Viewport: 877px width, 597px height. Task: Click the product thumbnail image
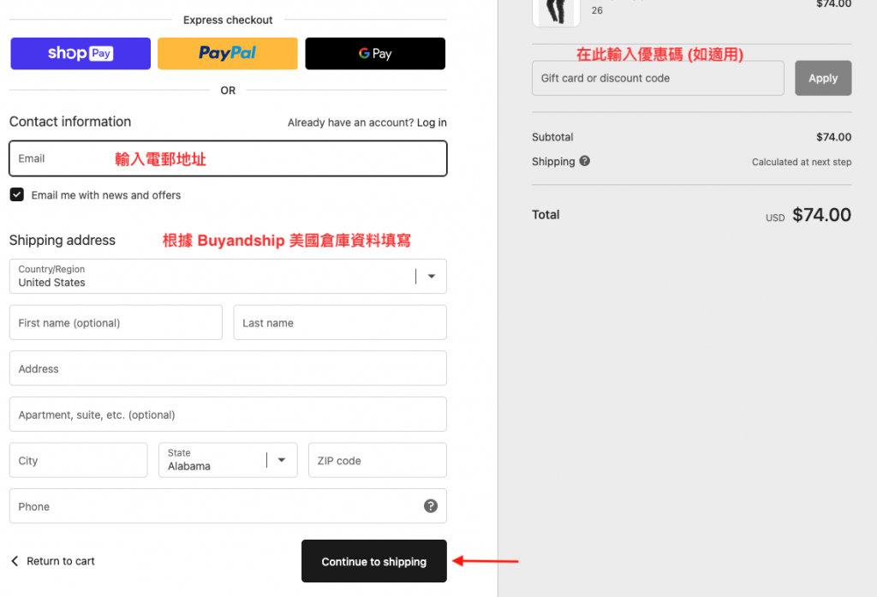[x=556, y=10]
